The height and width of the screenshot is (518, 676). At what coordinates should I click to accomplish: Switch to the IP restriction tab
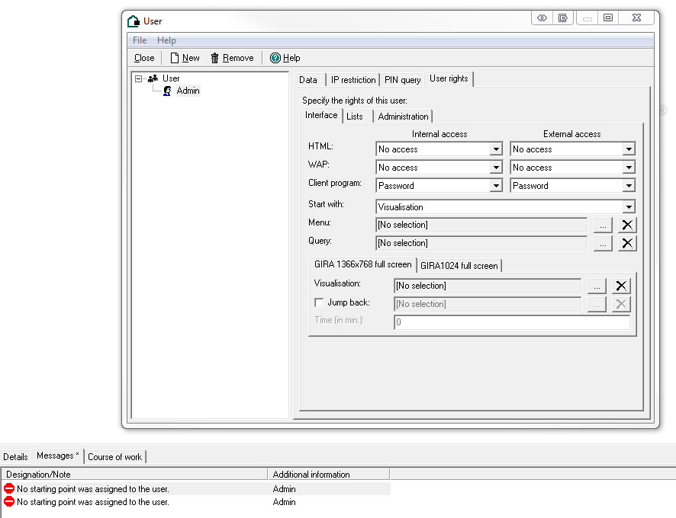pos(352,80)
